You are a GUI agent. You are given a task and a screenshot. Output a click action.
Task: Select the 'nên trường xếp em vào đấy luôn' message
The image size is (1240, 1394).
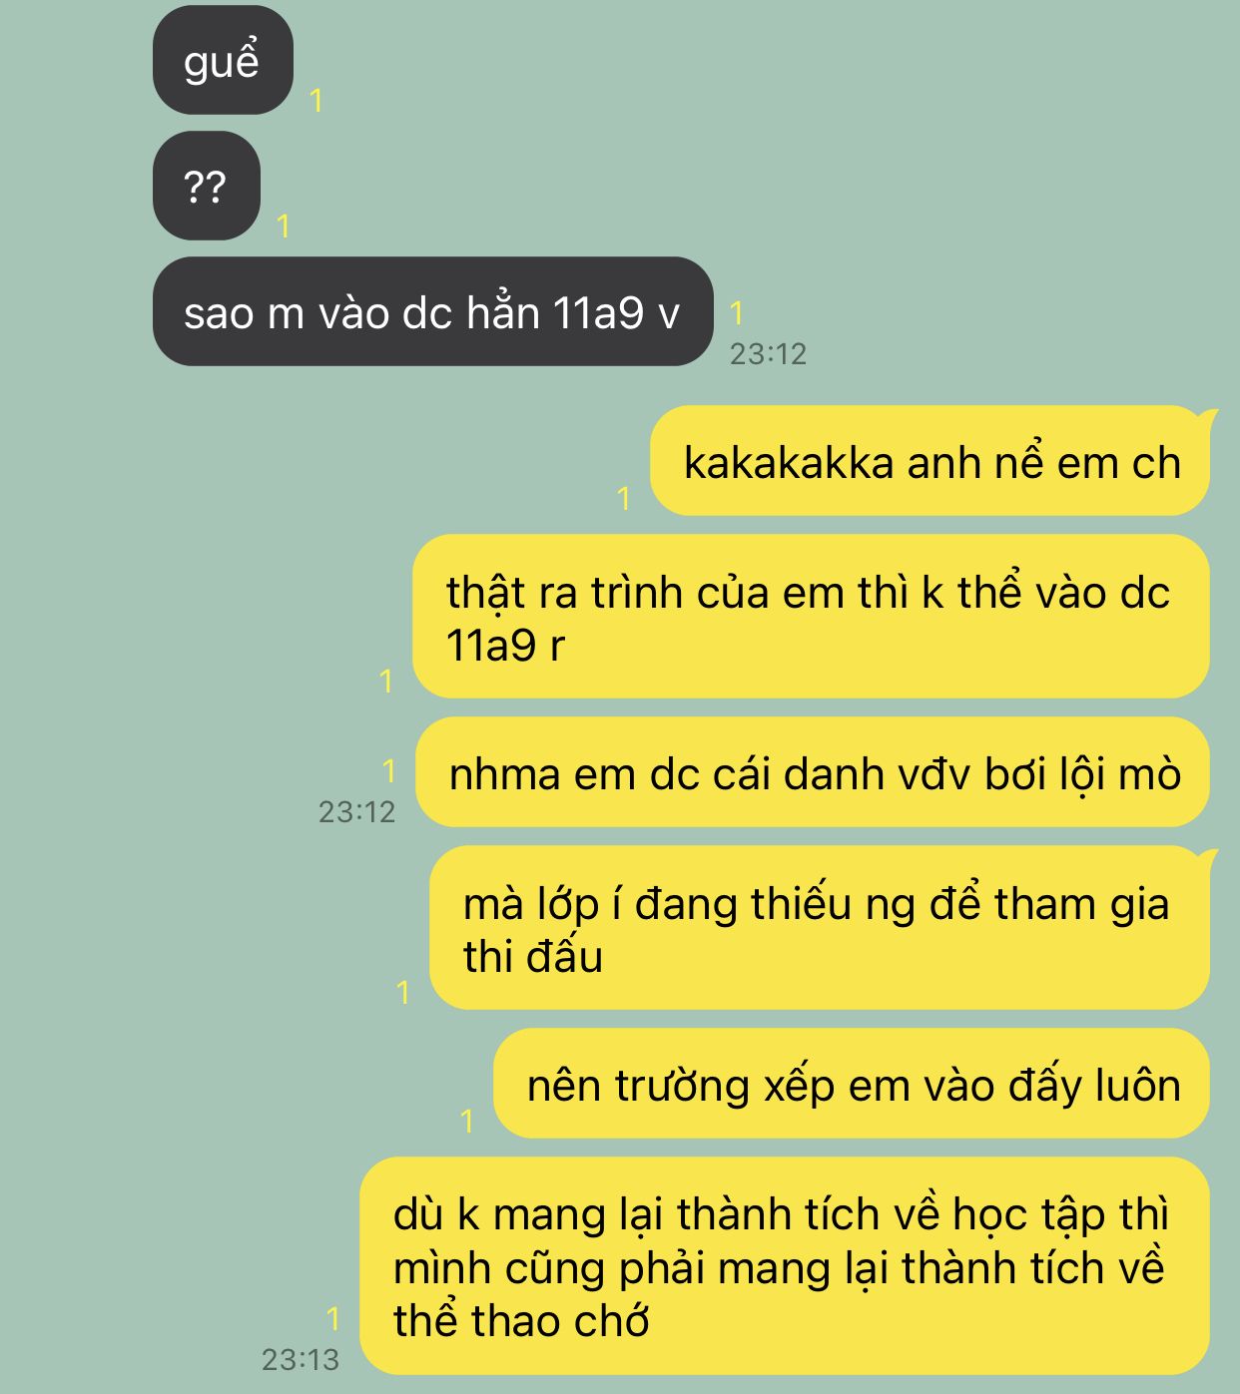pyautogui.click(x=852, y=1084)
